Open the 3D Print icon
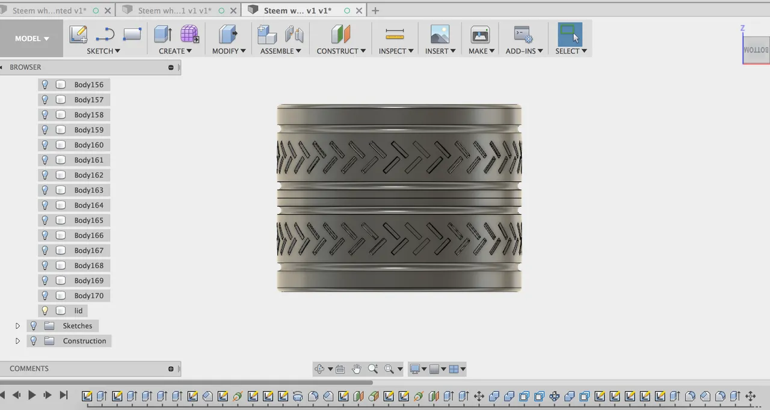The width and height of the screenshot is (770, 410). (x=480, y=34)
